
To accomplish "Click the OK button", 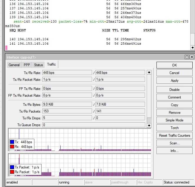I will click(x=174, y=65).
